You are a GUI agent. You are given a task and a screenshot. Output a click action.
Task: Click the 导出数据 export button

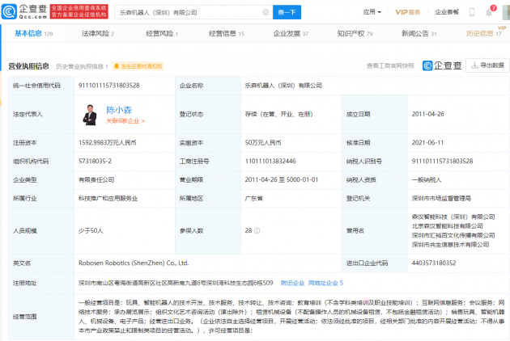[x=487, y=65]
